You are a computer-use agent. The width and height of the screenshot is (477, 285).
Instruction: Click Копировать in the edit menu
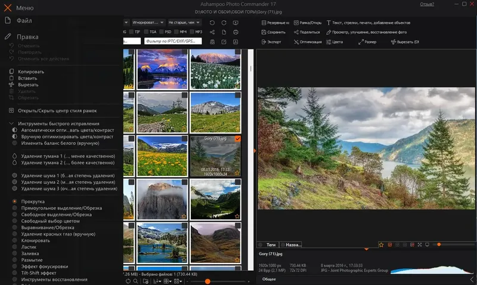[x=31, y=72]
